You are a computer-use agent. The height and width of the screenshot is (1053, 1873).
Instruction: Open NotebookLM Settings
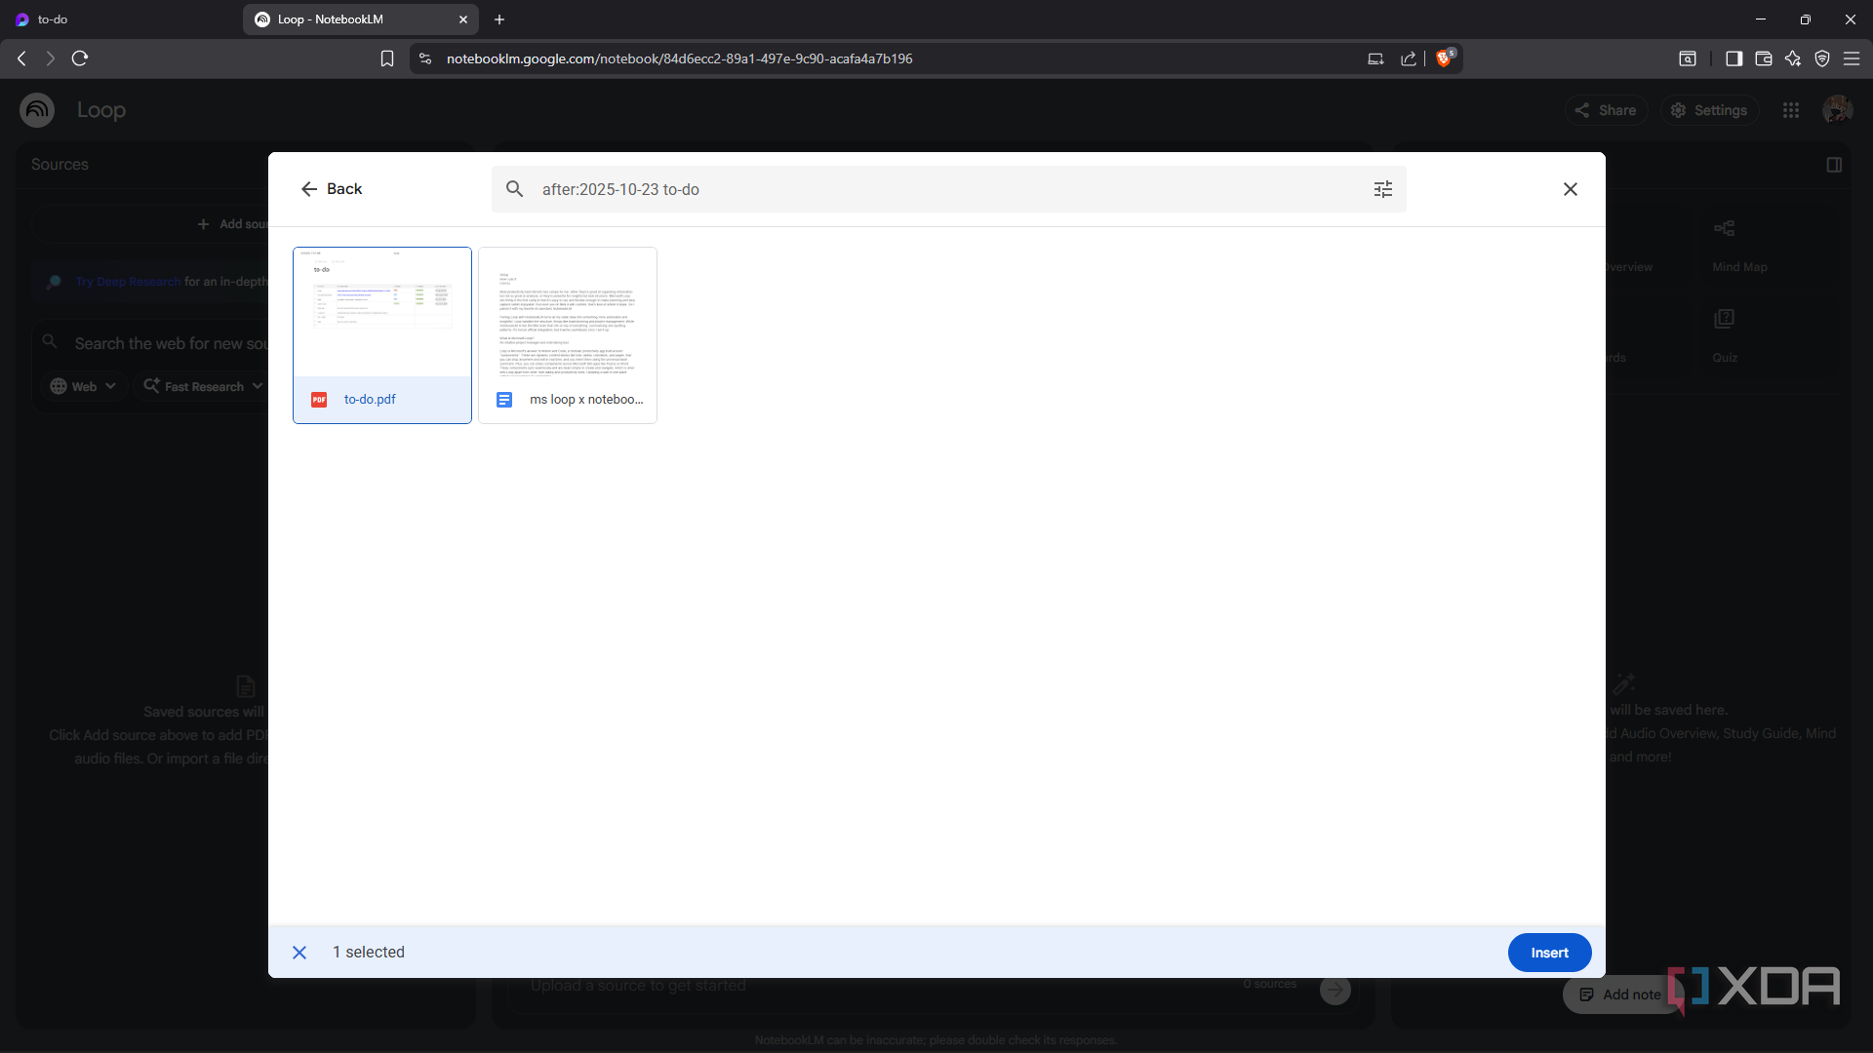[1709, 110]
